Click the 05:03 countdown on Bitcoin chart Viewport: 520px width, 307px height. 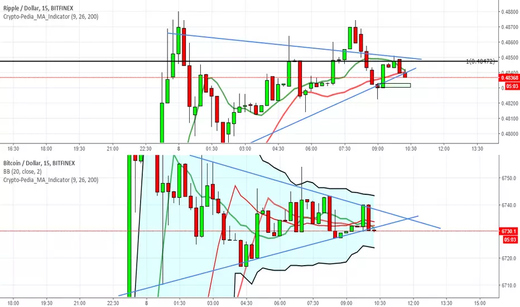[510, 239]
